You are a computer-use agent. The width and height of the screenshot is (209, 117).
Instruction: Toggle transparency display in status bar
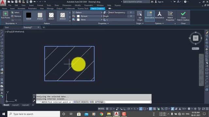click(154, 109)
